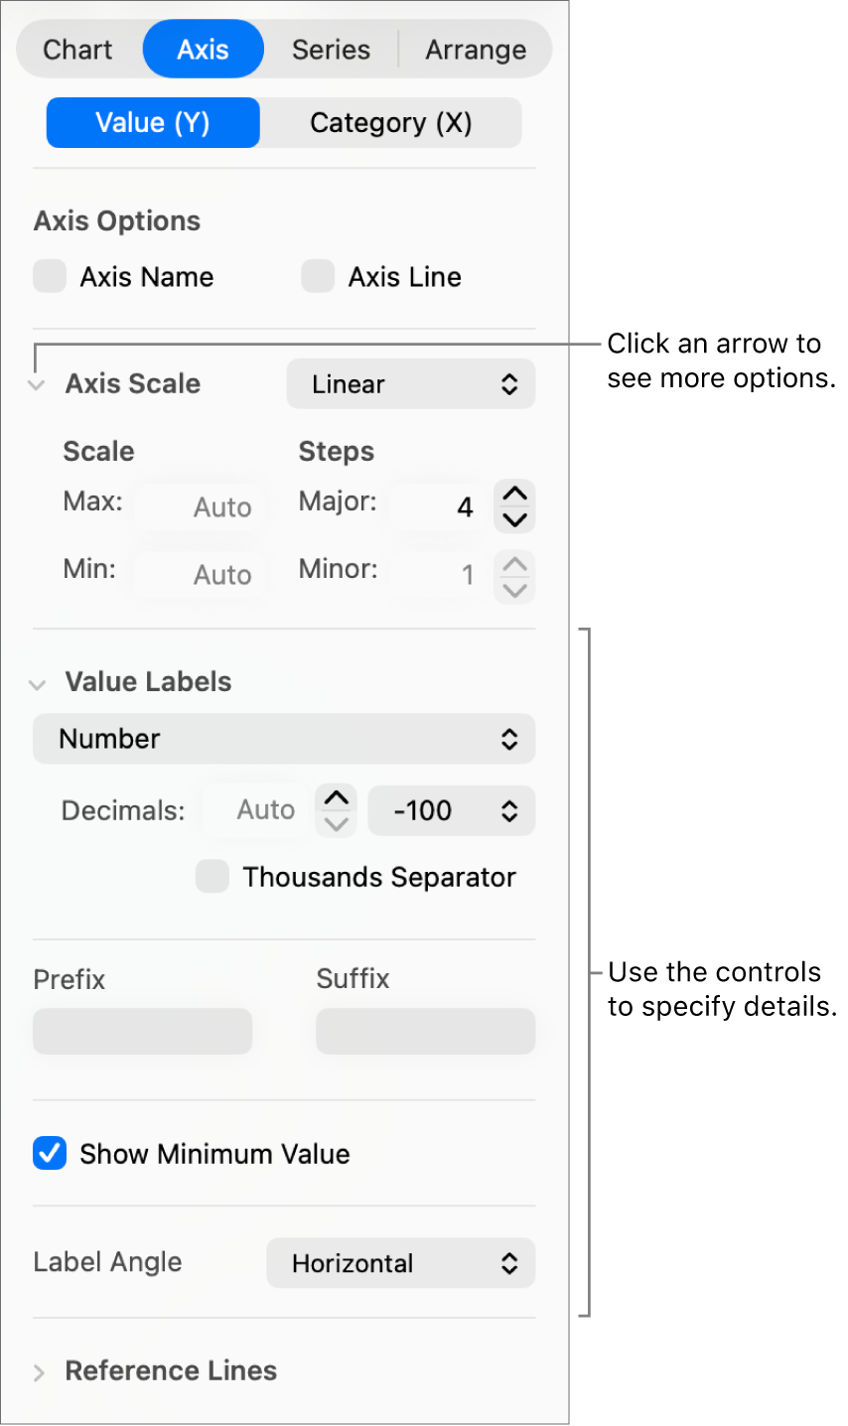
Task: Open the Value Labels format dropdown showing Number
Action: 284,739
